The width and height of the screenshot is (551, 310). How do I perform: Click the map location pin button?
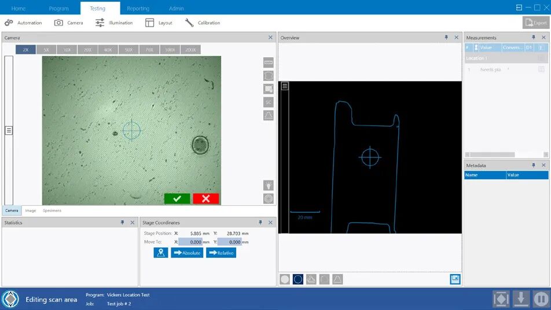tap(161, 253)
